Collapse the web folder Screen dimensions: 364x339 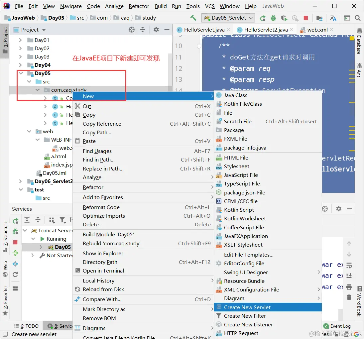29,131
